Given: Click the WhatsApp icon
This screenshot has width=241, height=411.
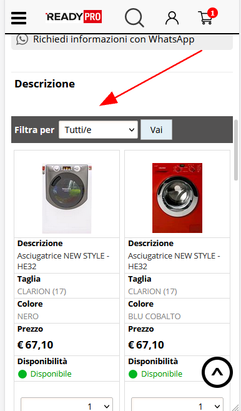Looking at the screenshot, I should pyautogui.click(x=22, y=39).
